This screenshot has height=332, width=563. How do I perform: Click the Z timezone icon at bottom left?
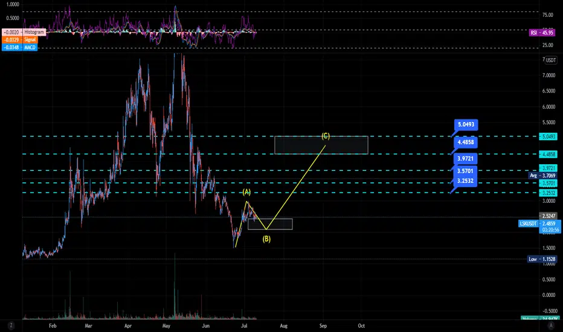coord(11,325)
